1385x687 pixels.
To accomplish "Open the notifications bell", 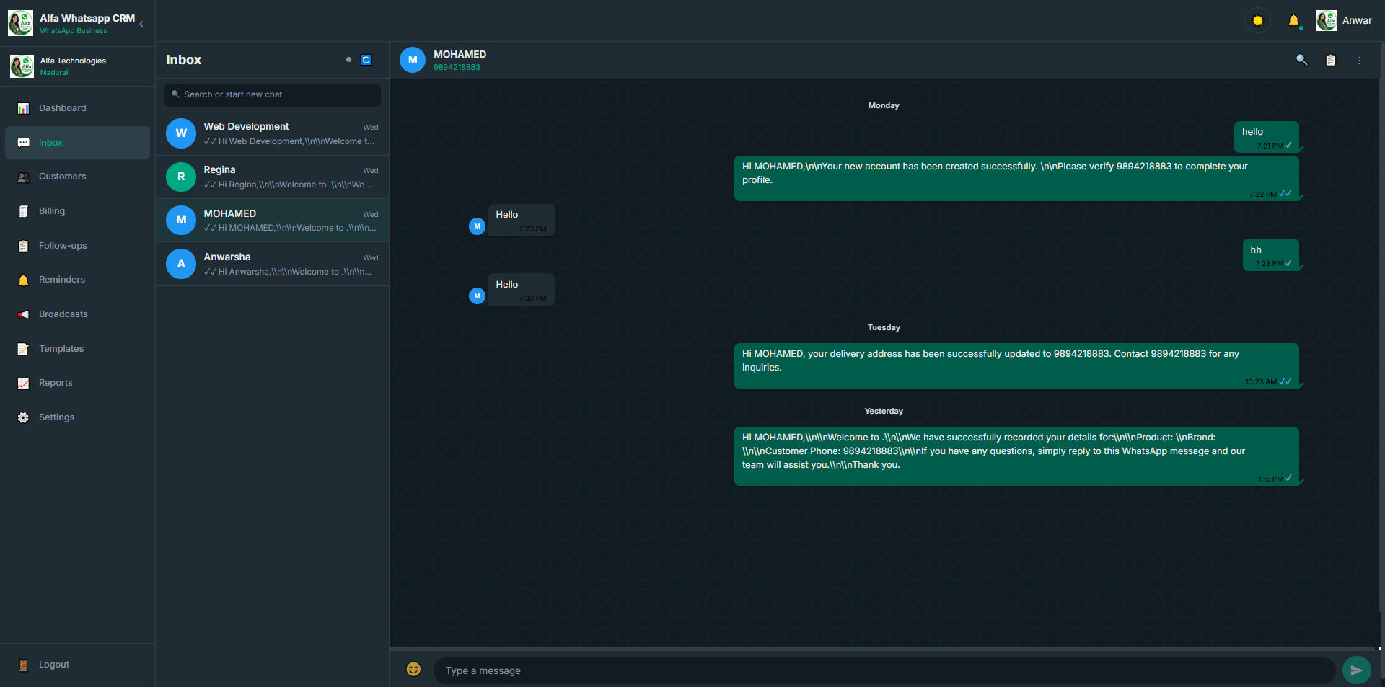I will (1294, 21).
